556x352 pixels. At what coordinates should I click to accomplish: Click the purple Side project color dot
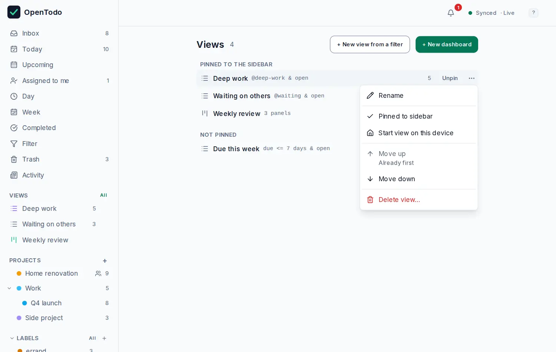pos(19,318)
